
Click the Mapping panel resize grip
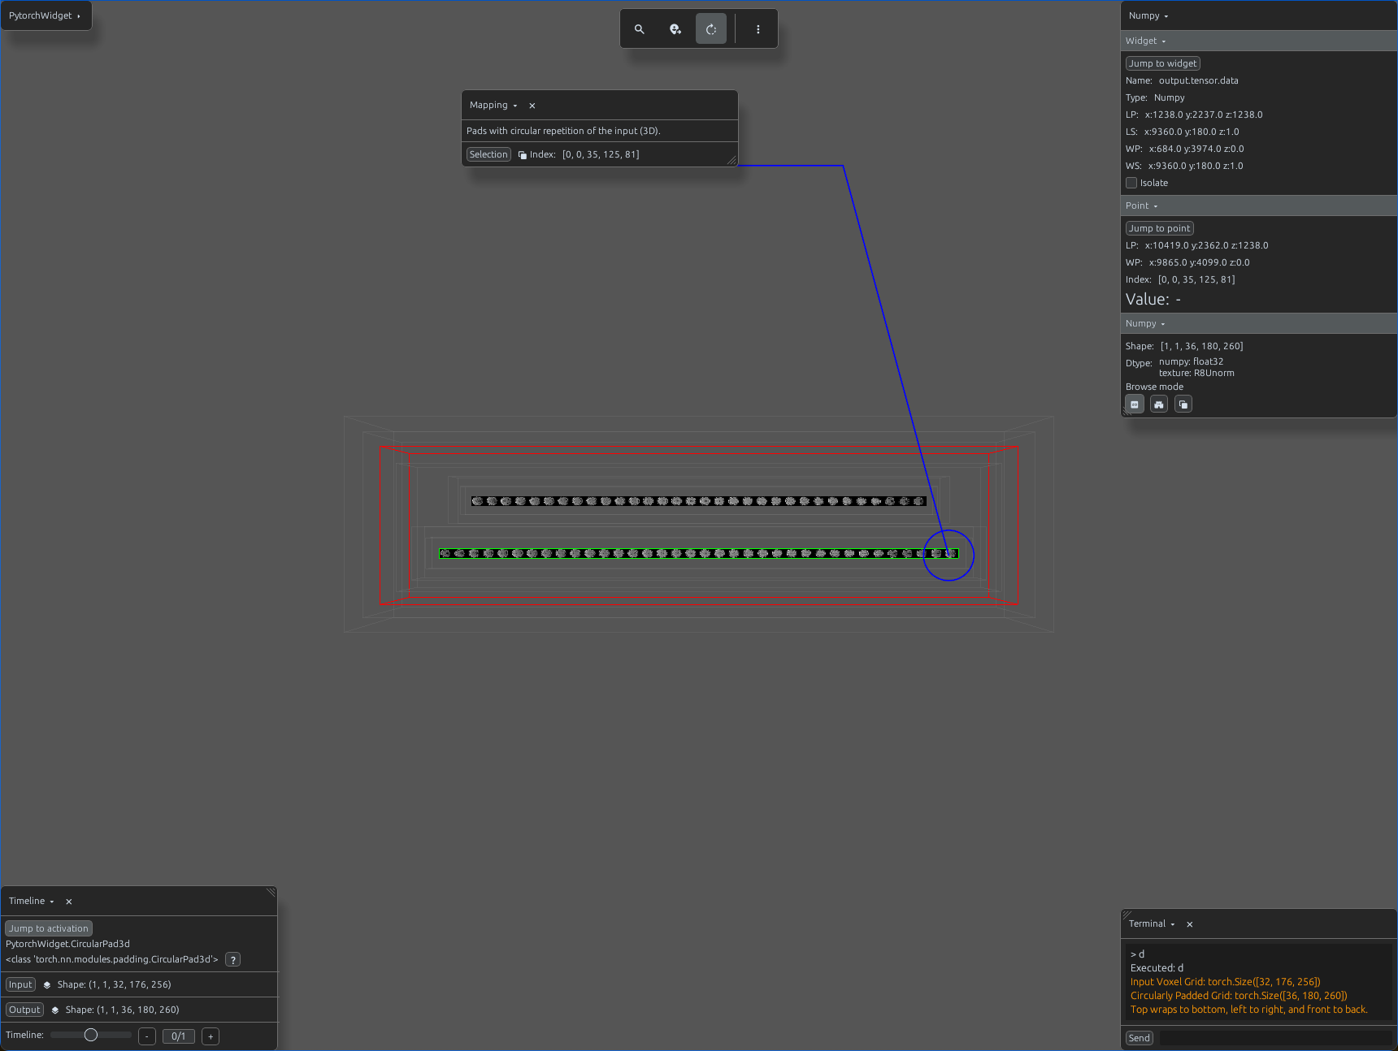click(x=732, y=161)
